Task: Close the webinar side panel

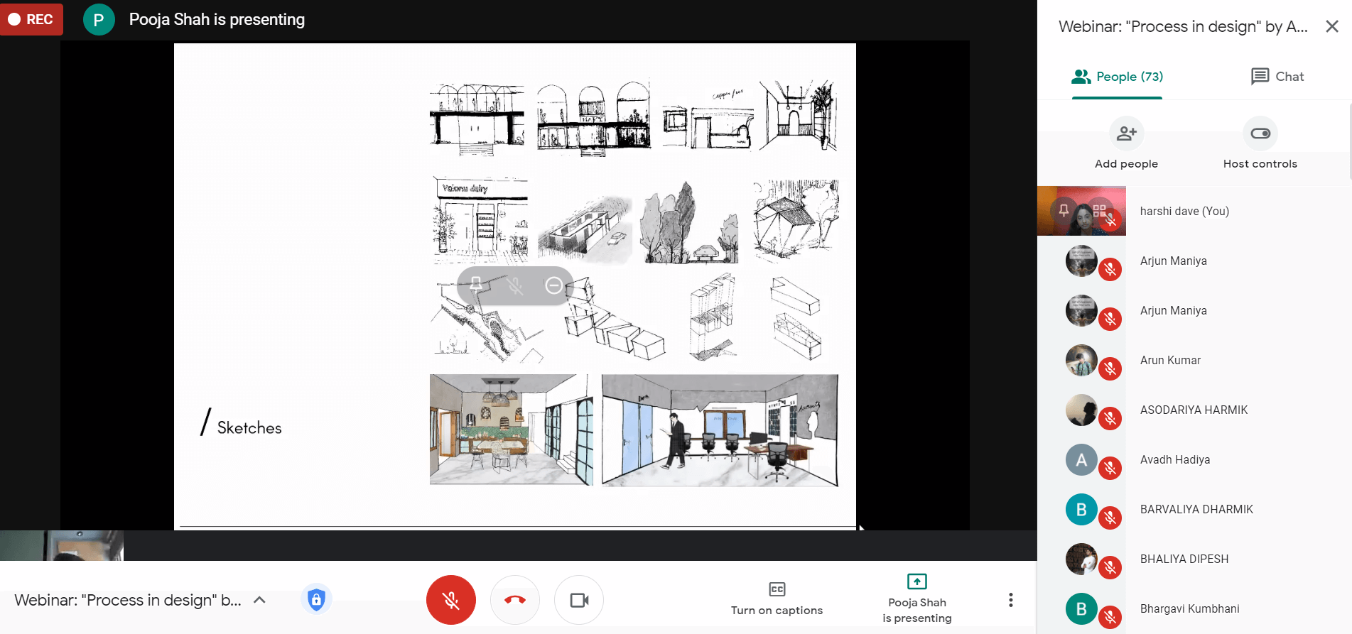Action: (1331, 27)
